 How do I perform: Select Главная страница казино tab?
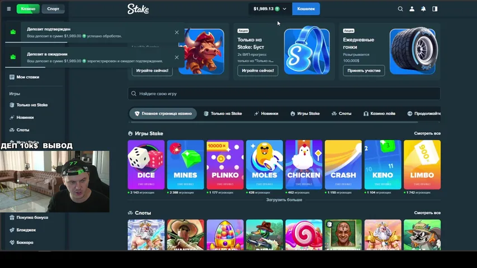163,113
